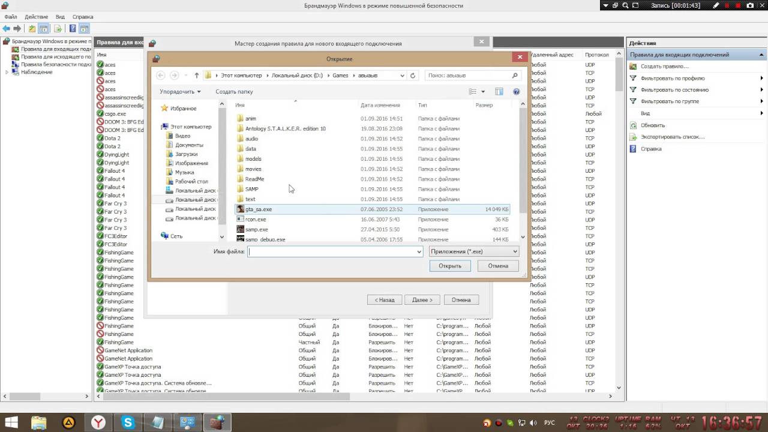The image size is (768, 432).
Task: Click Создать правило in the Actions pane
Action: 664,67
